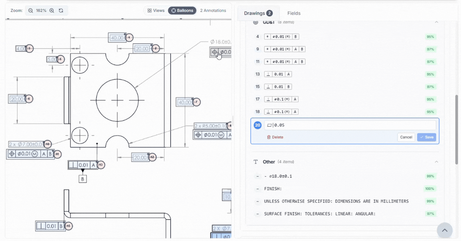This screenshot has height=241, width=461.
Task: Select GD&T row 17 perpendicularity ⌀0.1
Action: 345,99
